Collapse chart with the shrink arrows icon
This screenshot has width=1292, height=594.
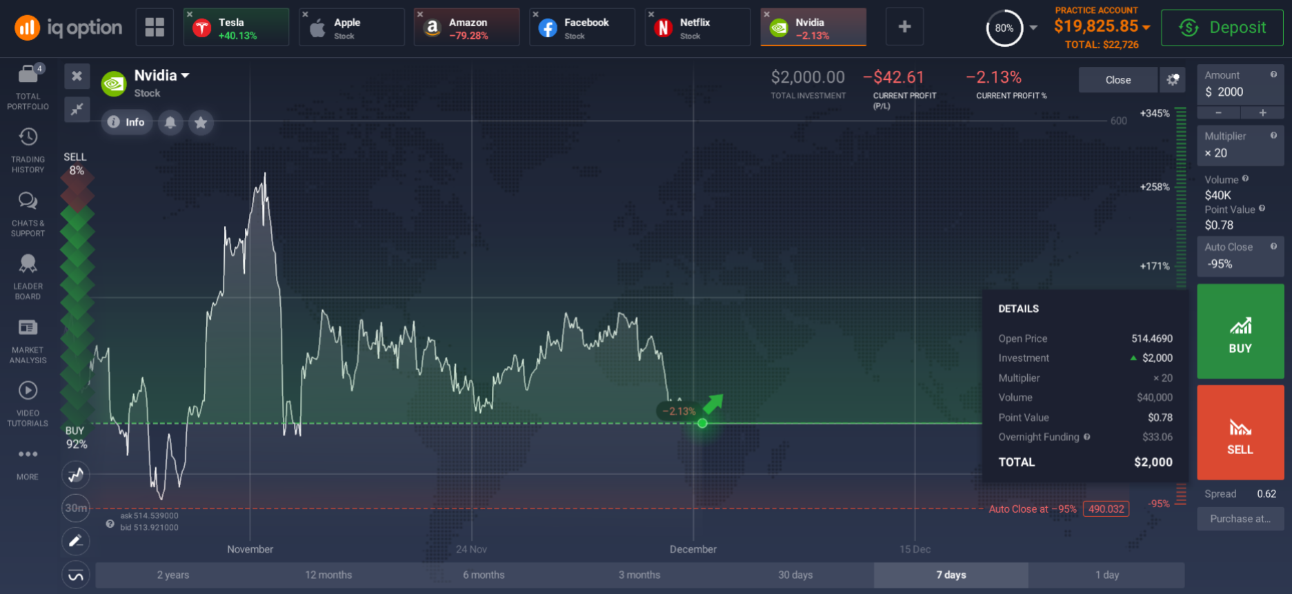point(77,109)
